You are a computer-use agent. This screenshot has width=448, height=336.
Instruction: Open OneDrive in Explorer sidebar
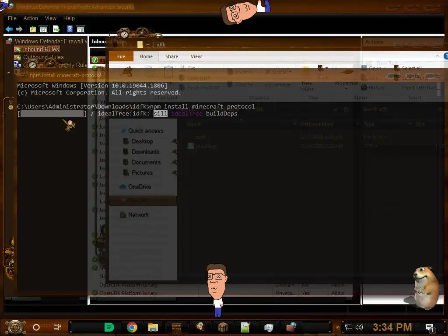point(135,187)
